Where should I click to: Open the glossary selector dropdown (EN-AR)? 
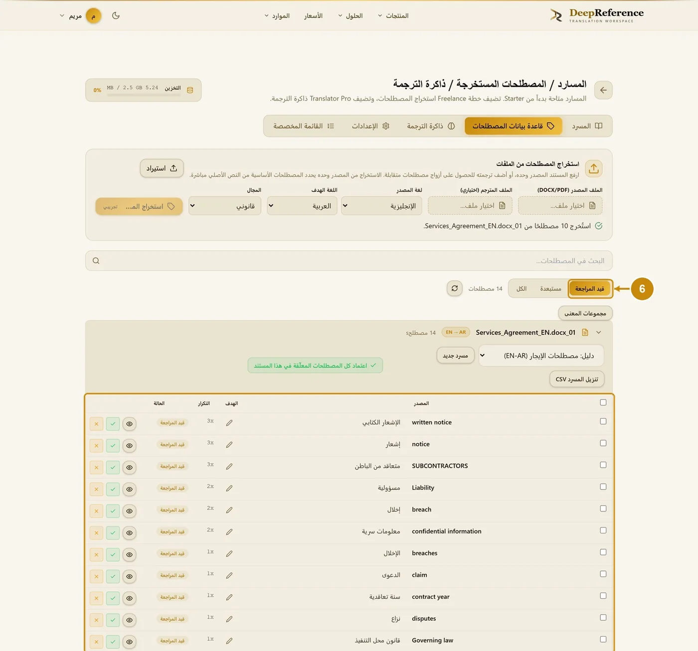pyautogui.click(x=541, y=356)
